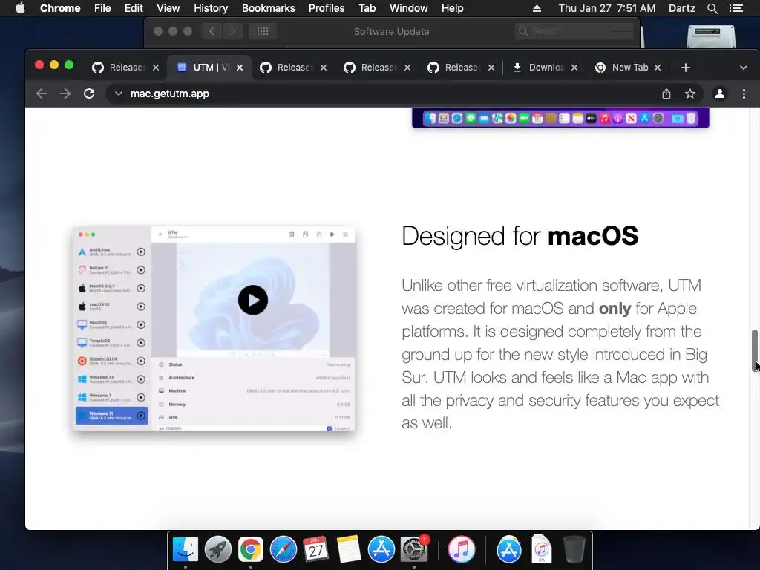This screenshot has width=760, height=570.
Task: Open a new tab with plus button
Action: click(x=685, y=68)
